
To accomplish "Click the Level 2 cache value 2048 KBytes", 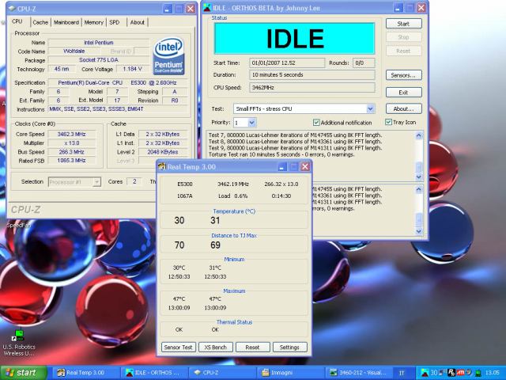I will pos(163,152).
